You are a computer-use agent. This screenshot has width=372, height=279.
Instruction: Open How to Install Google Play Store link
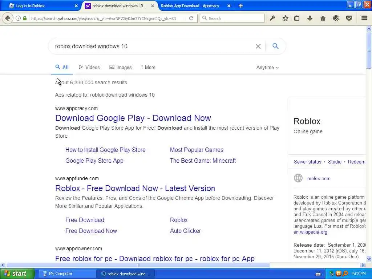[x=105, y=150]
